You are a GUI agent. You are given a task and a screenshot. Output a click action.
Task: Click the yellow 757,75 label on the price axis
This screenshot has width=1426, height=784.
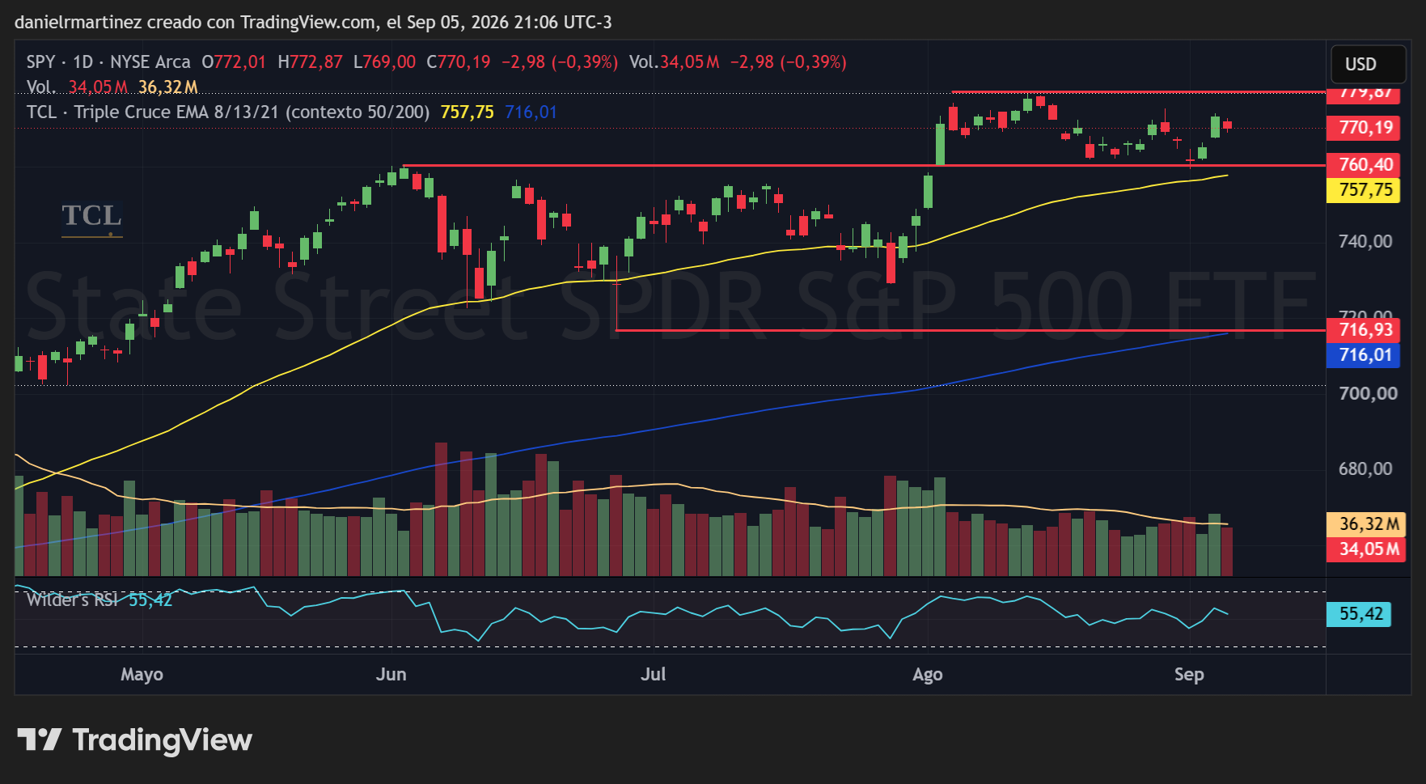pyautogui.click(x=1364, y=190)
